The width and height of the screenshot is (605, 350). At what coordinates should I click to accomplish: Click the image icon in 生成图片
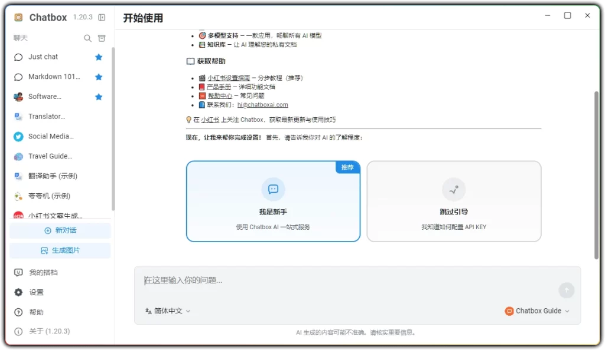coord(44,251)
